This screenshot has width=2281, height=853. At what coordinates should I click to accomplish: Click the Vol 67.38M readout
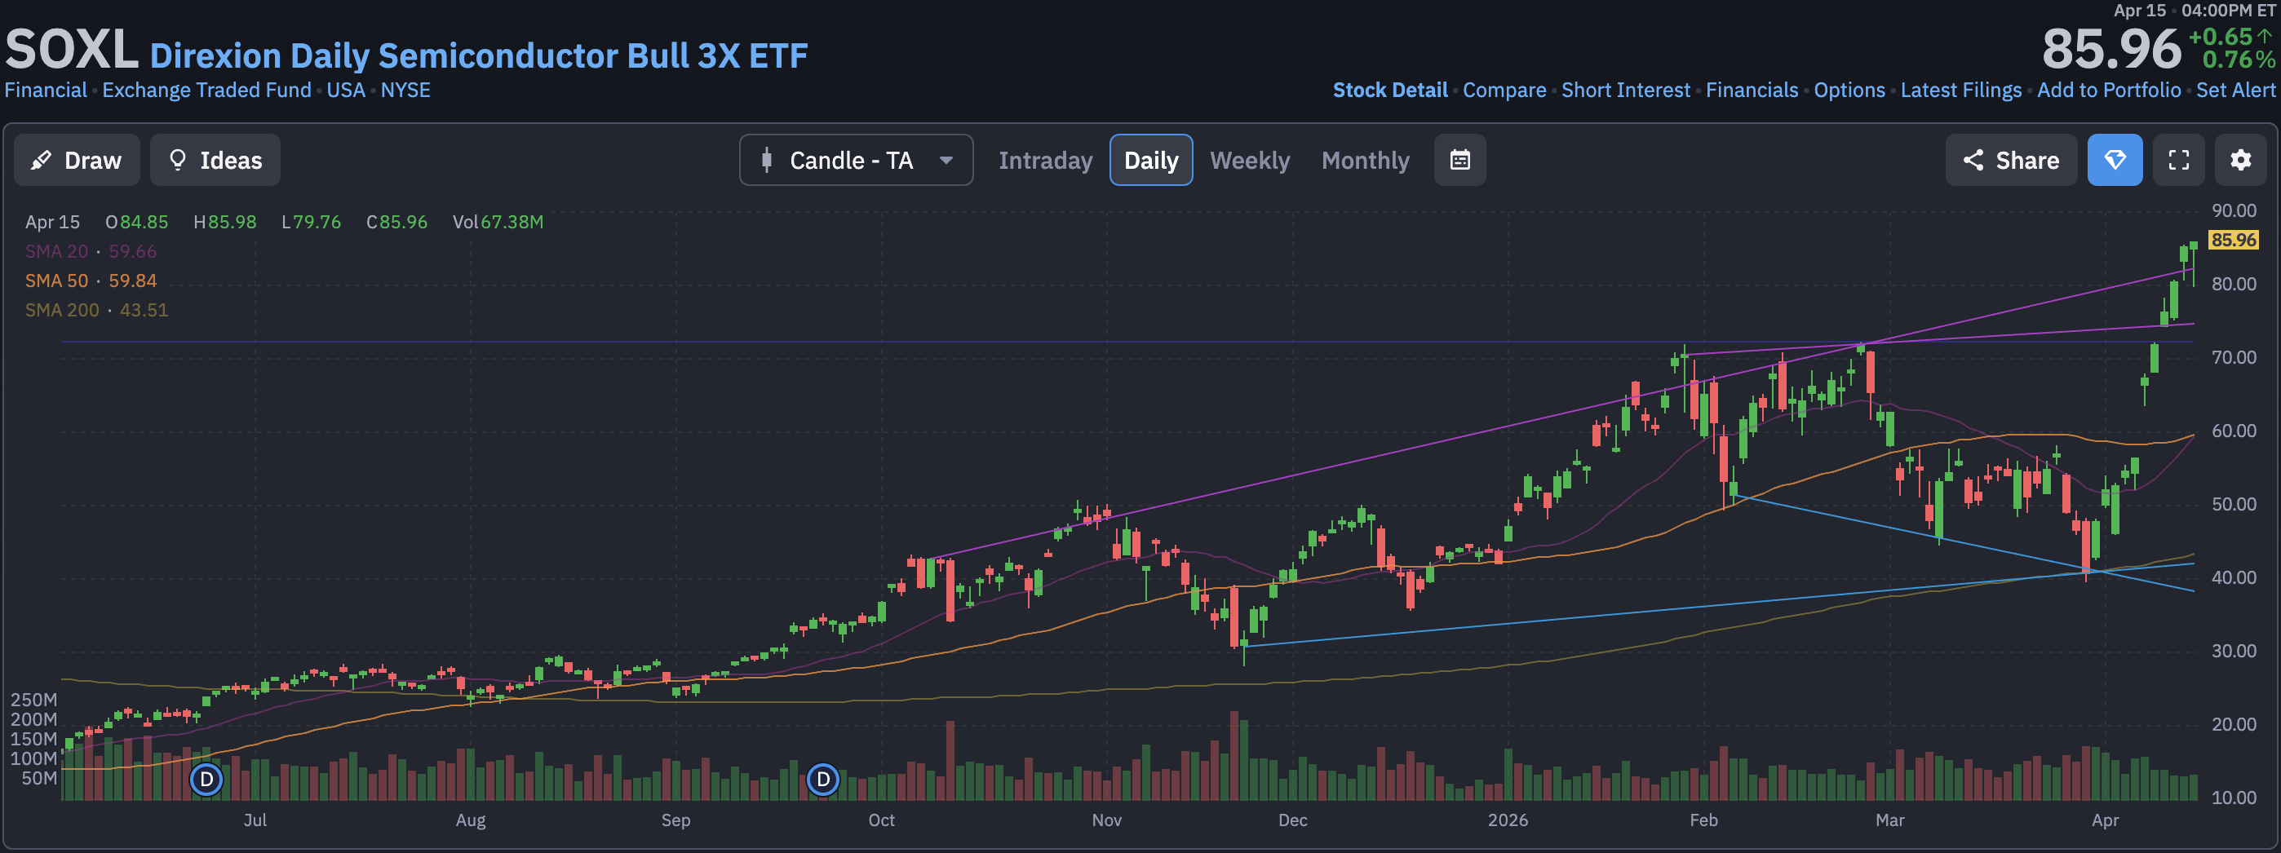click(x=498, y=222)
